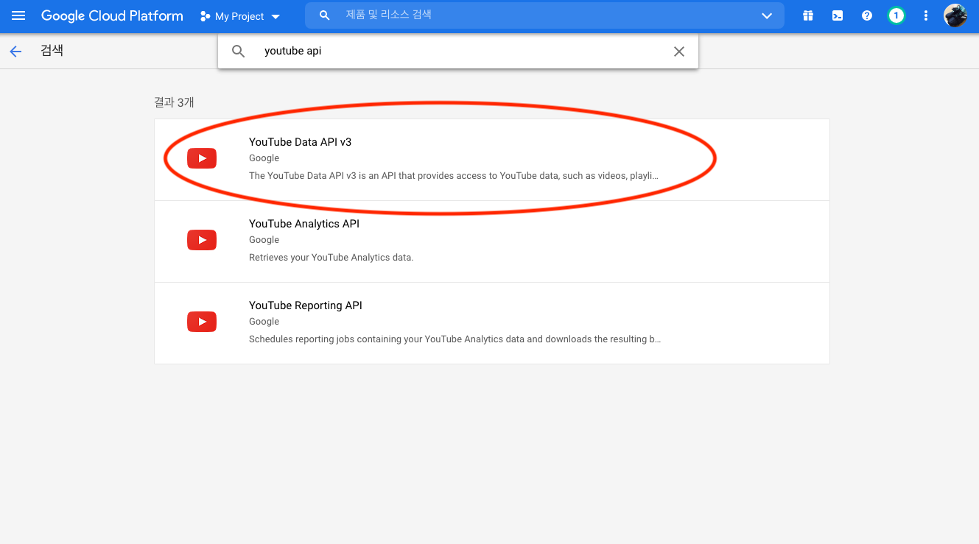Clear the youtube api search text

coord(679,52)
